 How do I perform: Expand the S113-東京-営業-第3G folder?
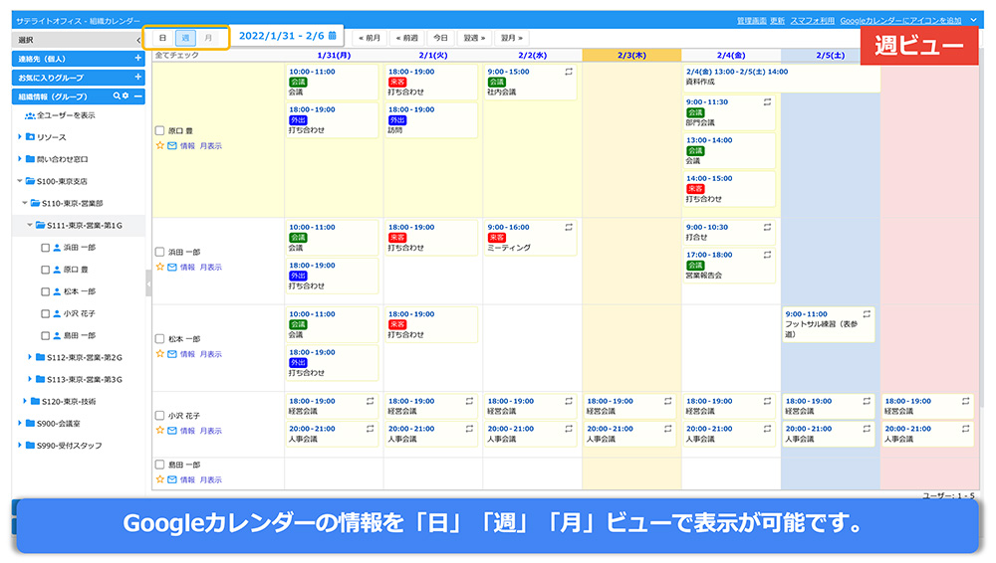point(29,380)
